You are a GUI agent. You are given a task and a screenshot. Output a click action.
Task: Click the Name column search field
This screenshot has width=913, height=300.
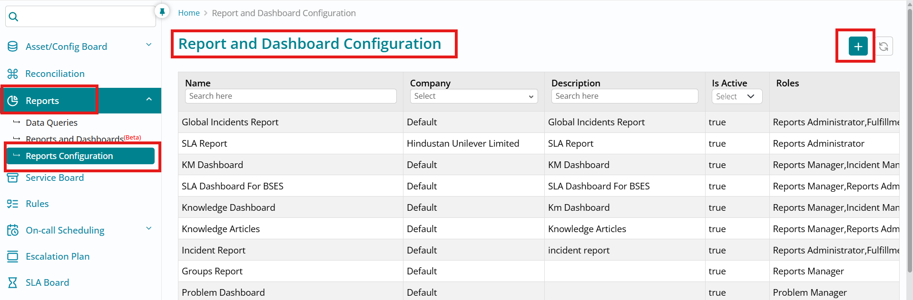[290, 96]
